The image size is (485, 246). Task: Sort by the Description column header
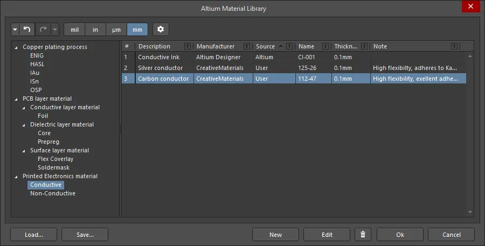click(154, 46)
